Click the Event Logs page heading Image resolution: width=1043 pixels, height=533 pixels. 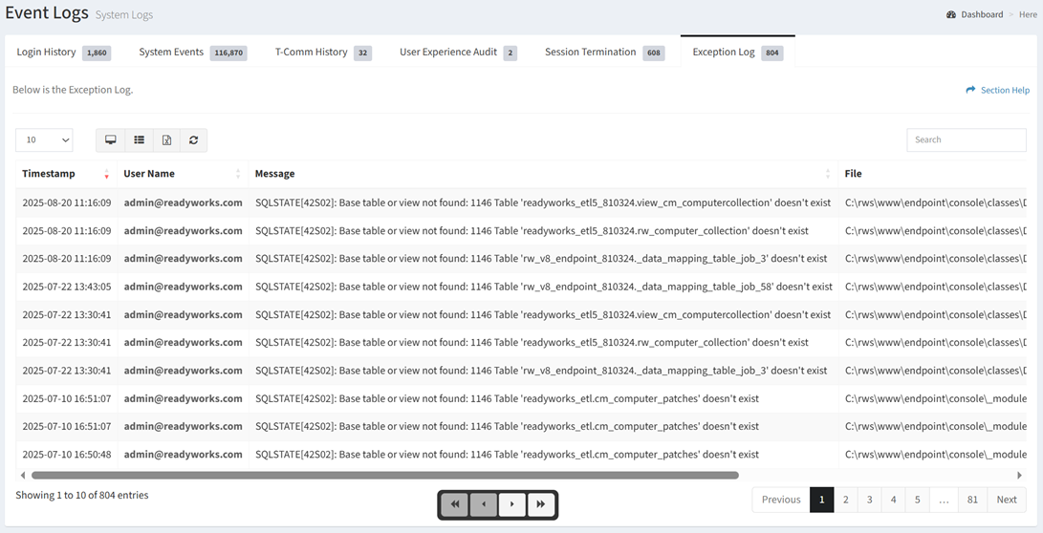point(47,12)
